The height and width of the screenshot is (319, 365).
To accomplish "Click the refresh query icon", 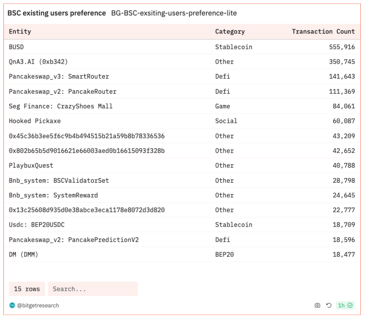I will click(329, 305).
